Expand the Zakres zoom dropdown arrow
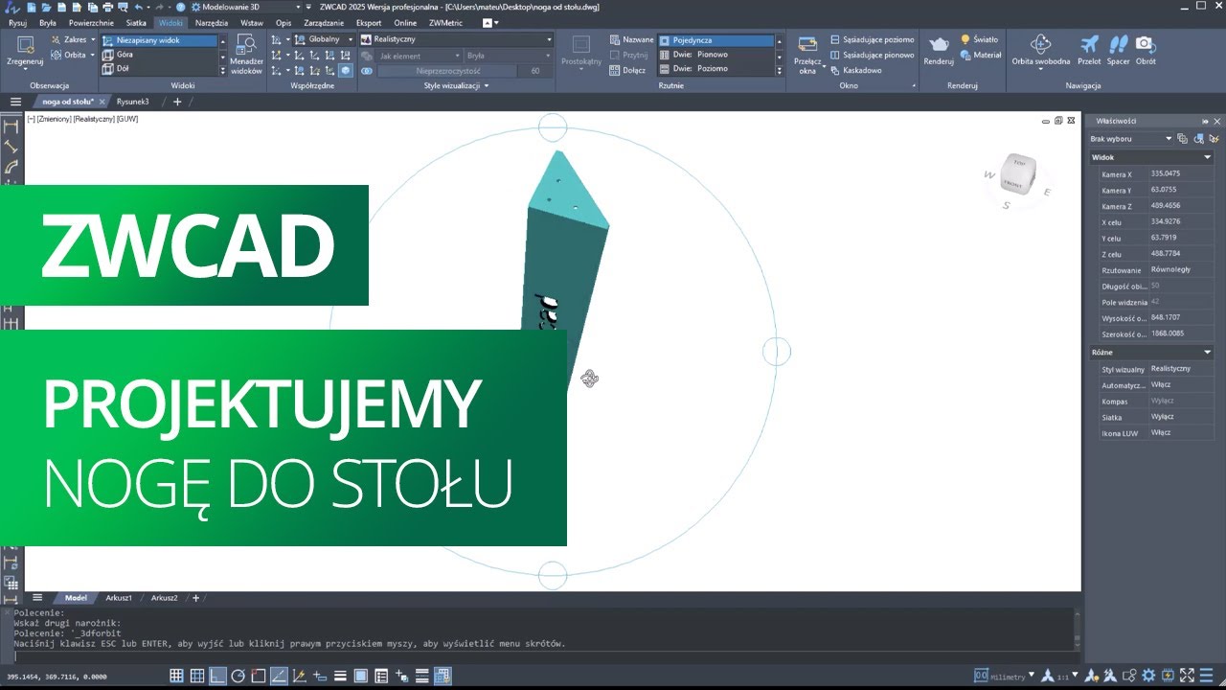This screenshot has width=1226, height=690. click(x=93, y=40)
